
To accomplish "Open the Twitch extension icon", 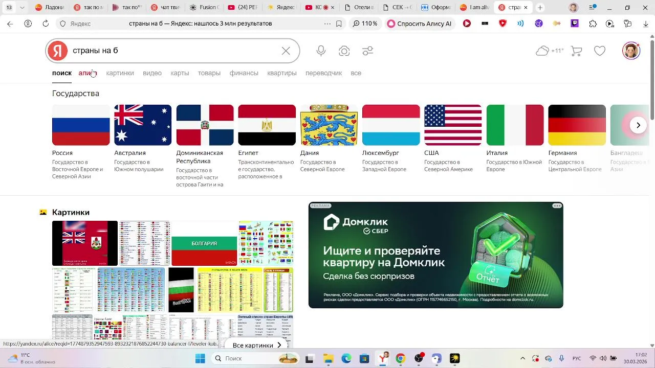I will [x=575, y=24].
